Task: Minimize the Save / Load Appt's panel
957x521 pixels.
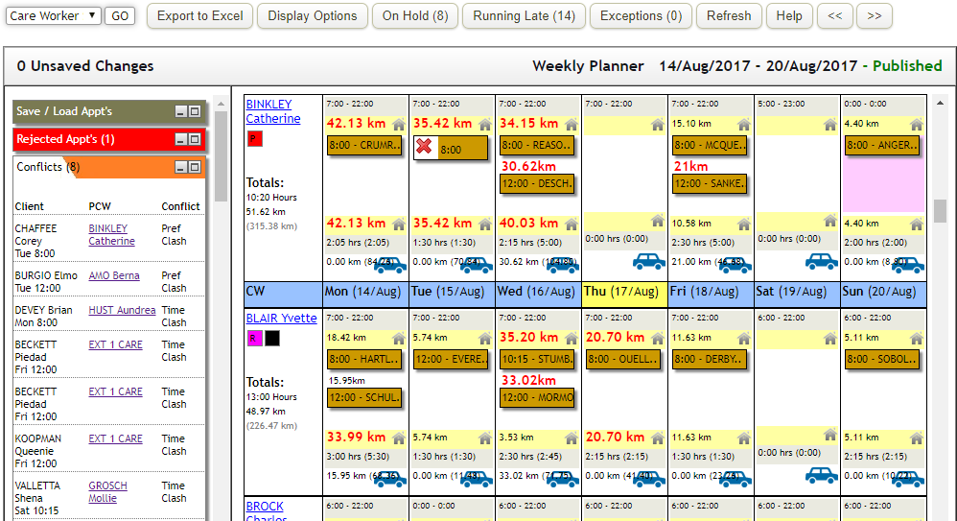Action: point(180,112)
